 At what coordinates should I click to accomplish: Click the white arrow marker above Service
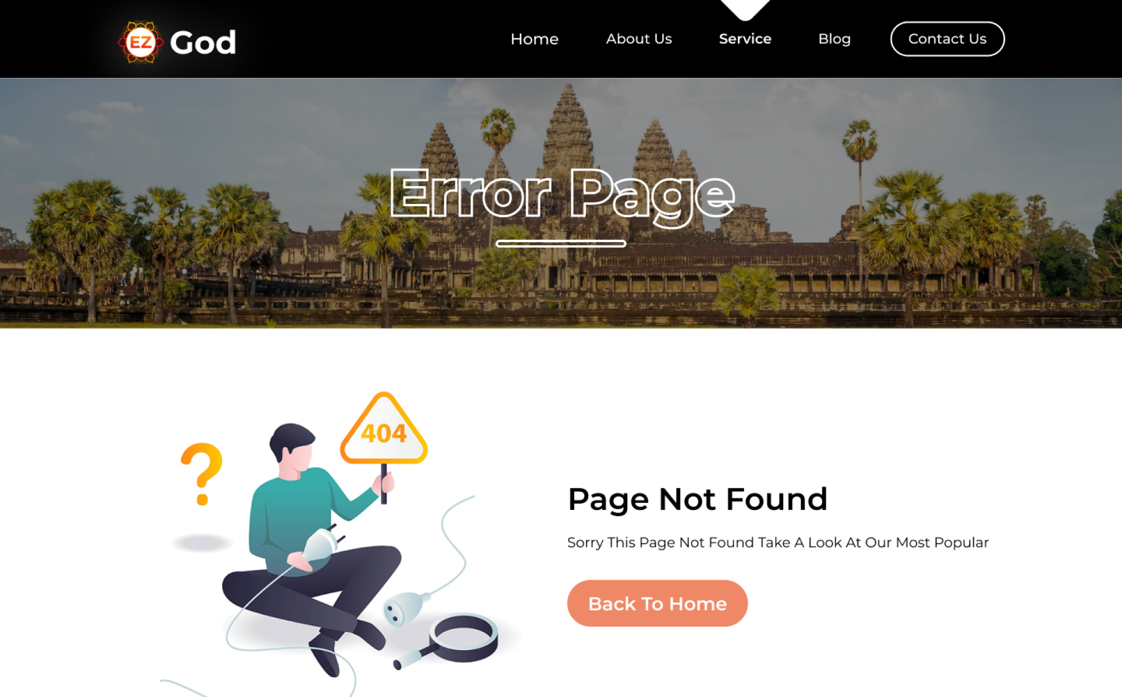click(745, 9)
